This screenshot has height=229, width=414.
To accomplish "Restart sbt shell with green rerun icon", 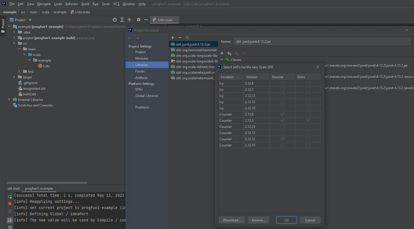I will pyautogui.click(x=10, y=197).
